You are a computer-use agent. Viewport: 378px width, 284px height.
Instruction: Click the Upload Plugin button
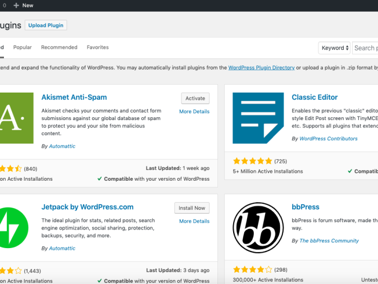tap(46, 25)
